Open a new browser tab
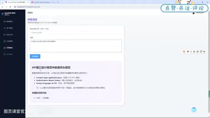This screenshot has width=210, height=118. (58, 2)
